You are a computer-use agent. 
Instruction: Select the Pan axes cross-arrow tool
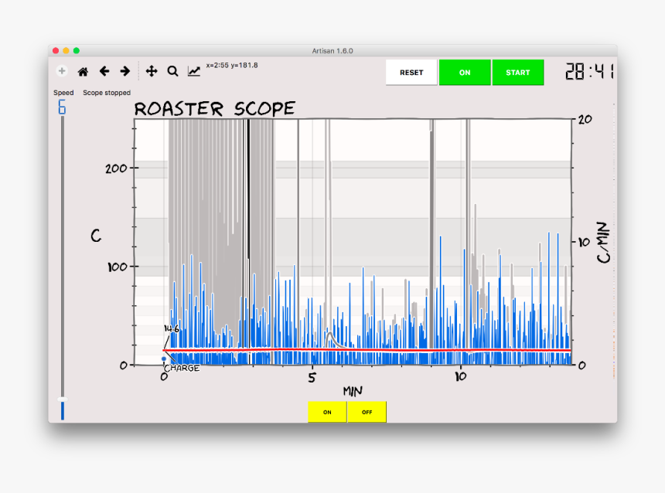pyautogui.click(x=152, y=71)
